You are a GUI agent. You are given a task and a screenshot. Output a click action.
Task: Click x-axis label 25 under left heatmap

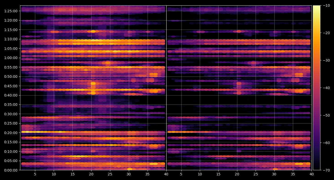tap(110, 174)
